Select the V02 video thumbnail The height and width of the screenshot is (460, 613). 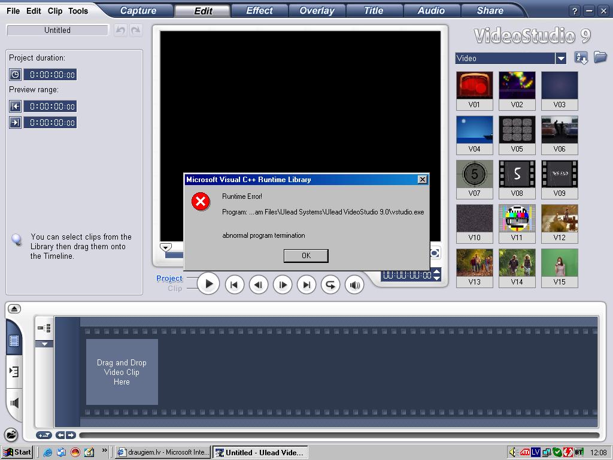517,90
